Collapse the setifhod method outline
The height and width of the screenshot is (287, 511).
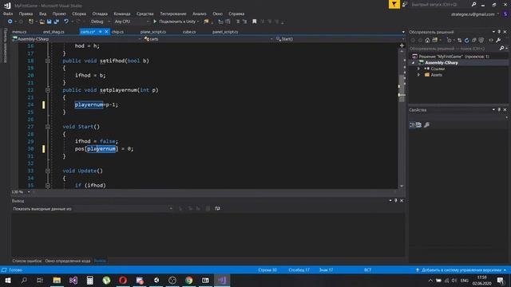48,61
